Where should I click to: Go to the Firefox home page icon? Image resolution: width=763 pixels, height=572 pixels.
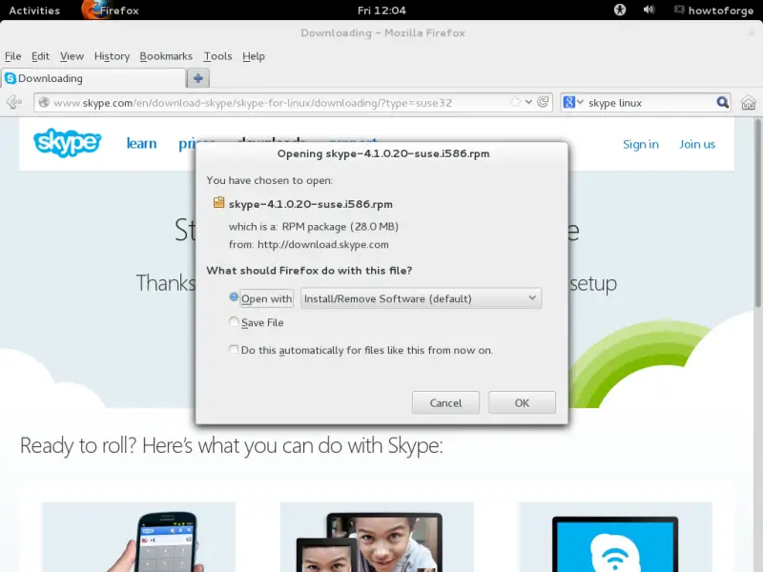coord(749,103)
